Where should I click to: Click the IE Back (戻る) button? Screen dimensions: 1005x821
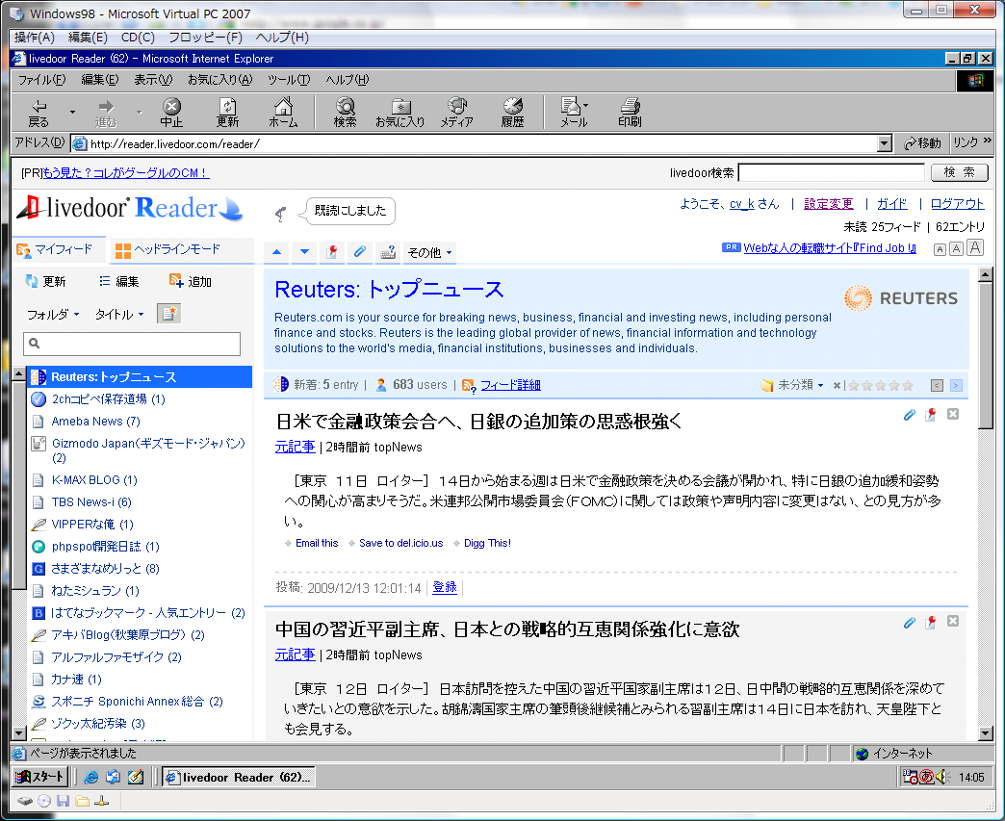[39, 113]
